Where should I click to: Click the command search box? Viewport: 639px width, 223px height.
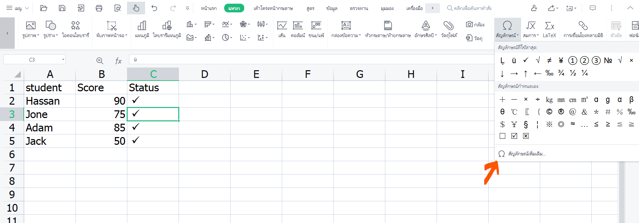469,8
